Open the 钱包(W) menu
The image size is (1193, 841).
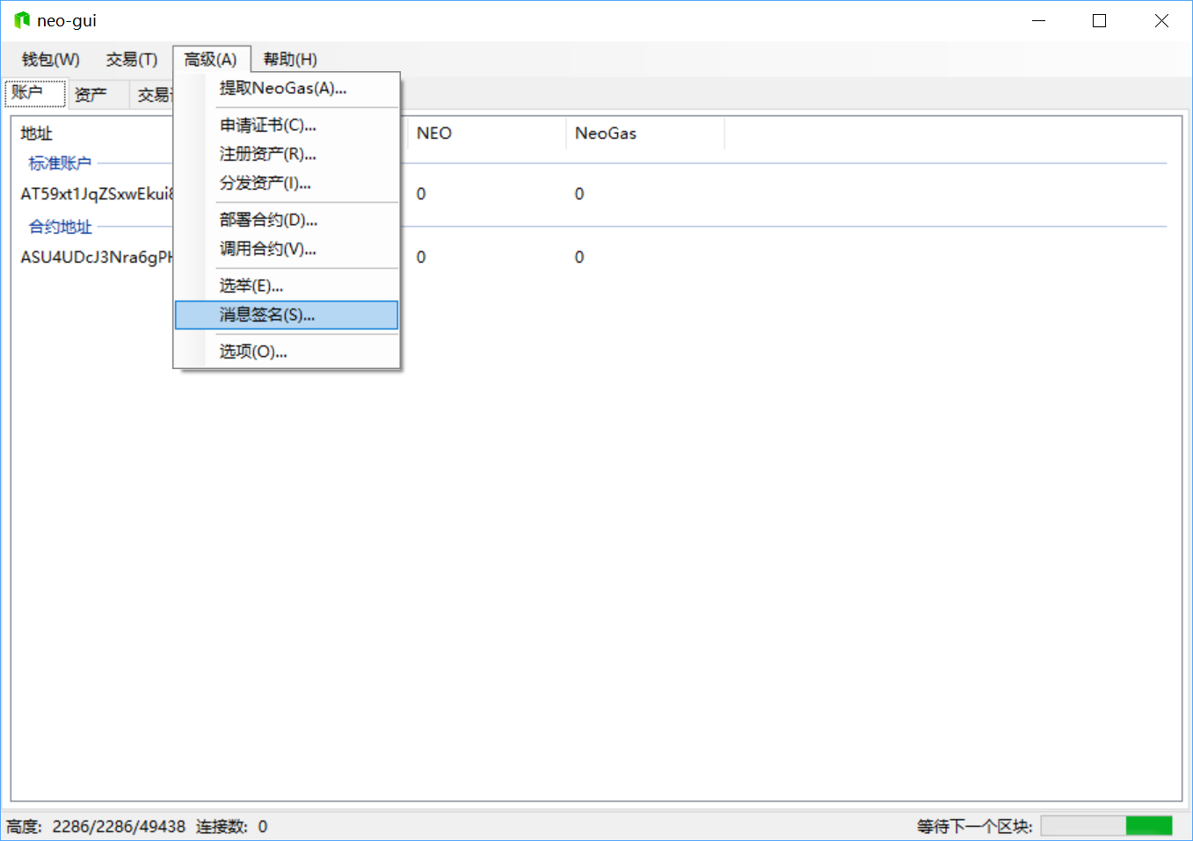[x=51, y=60]
